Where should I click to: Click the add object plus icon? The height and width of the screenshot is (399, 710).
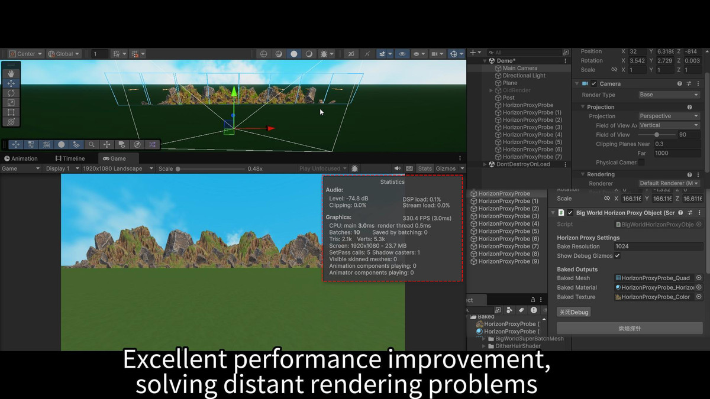click(x=472, y=53)
